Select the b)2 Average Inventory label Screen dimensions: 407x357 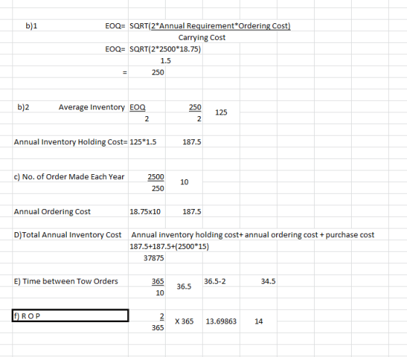coord(71,107)
